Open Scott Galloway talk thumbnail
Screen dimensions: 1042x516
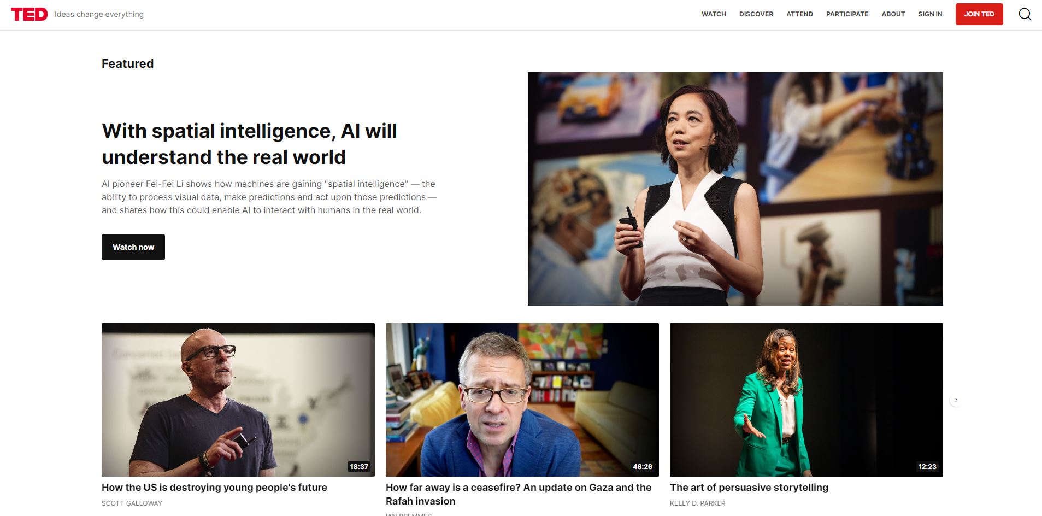tap(238, 400)
